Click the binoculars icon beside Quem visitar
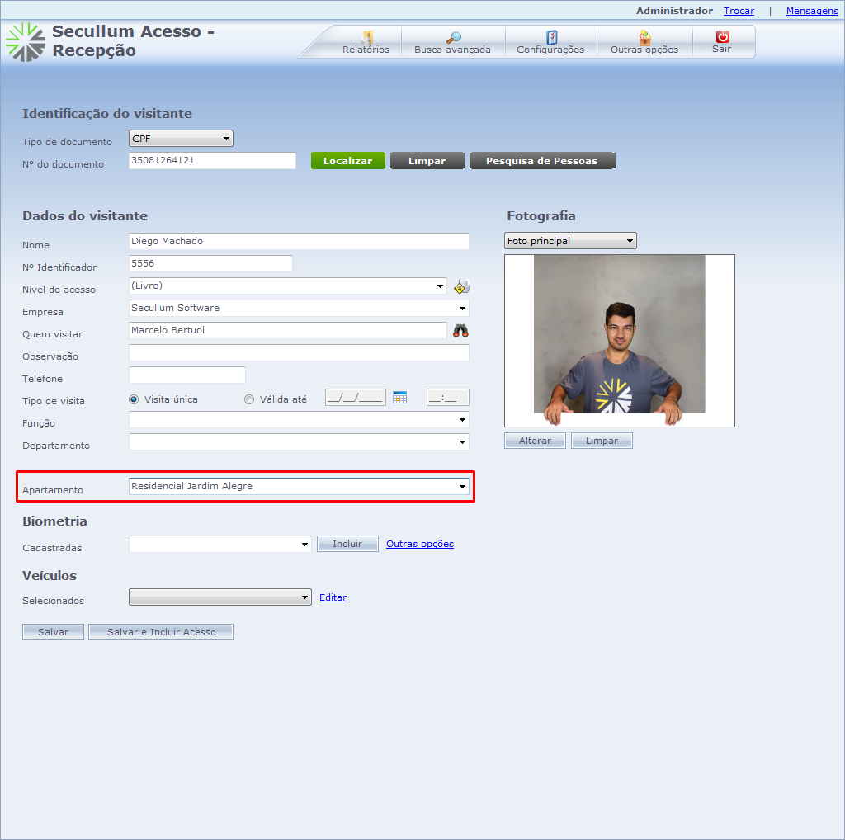The height and width of the screenshot is (840, 845). [460, 331]
